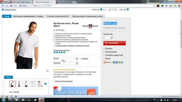182x102 pixels.
Task: Open the Opera Link cloud icon in status bar
Action: 7,96
